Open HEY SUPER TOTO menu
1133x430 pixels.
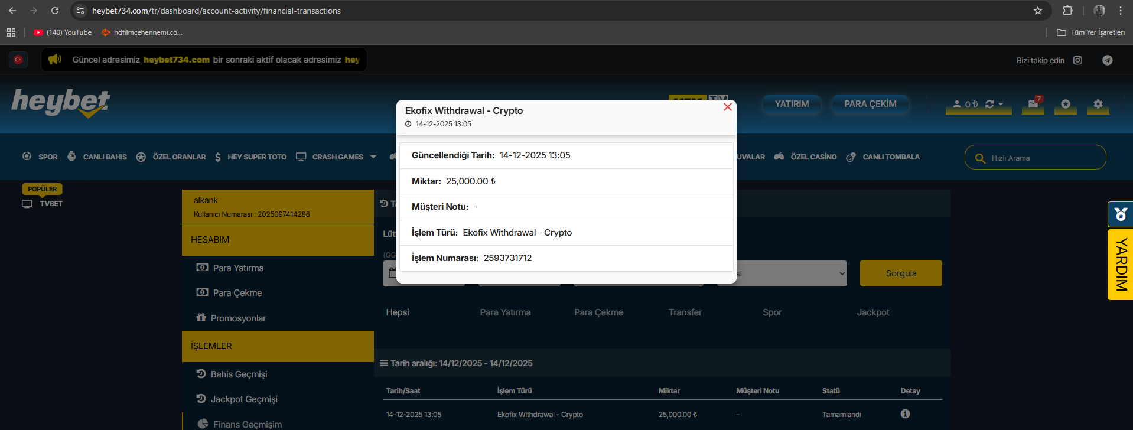[x=250, y=157]
